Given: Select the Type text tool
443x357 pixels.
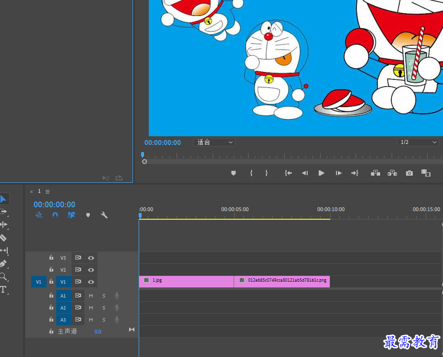Looking at the screenshot, I should click(3, 289).
